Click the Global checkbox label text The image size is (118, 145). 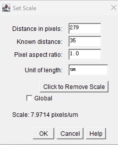43,98
